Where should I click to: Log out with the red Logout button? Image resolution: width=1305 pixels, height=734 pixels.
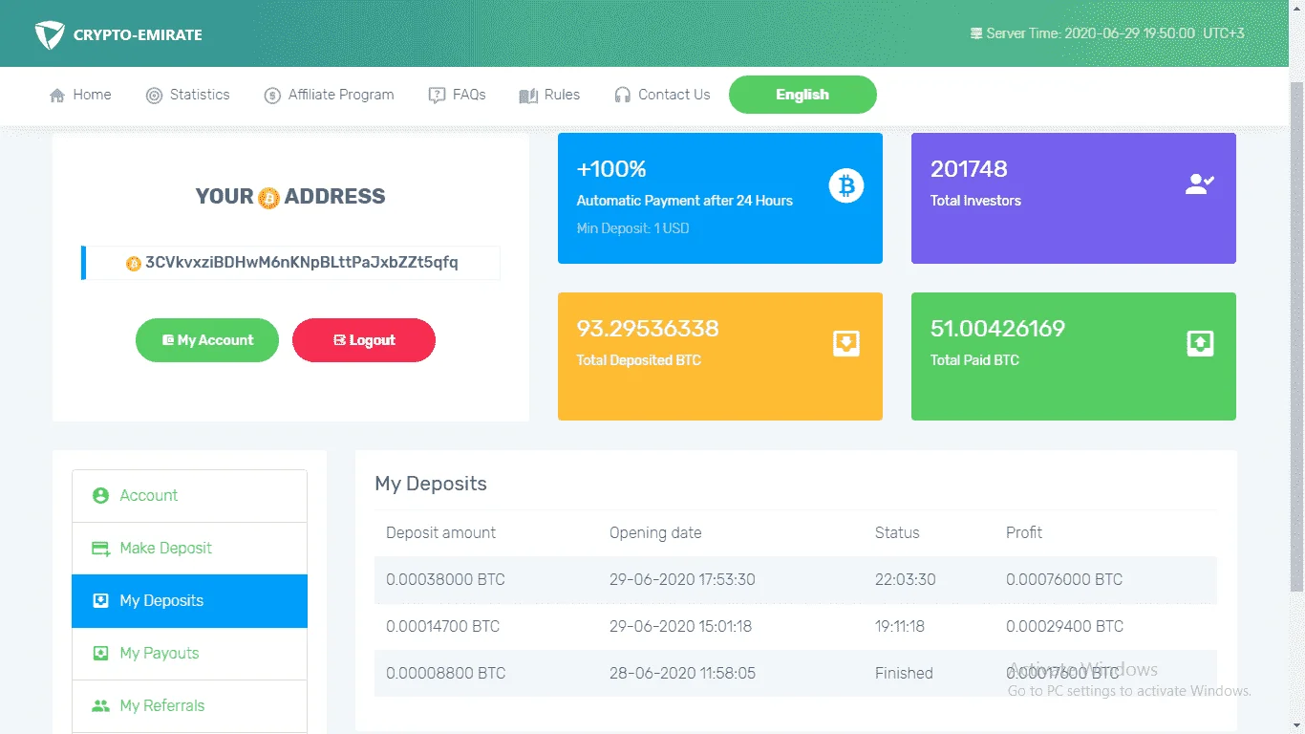[364, 340]
